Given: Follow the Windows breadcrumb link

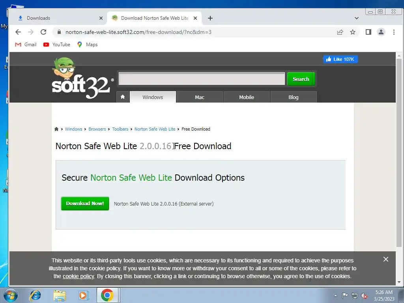Looking at the screenshot, I should 73,129.
